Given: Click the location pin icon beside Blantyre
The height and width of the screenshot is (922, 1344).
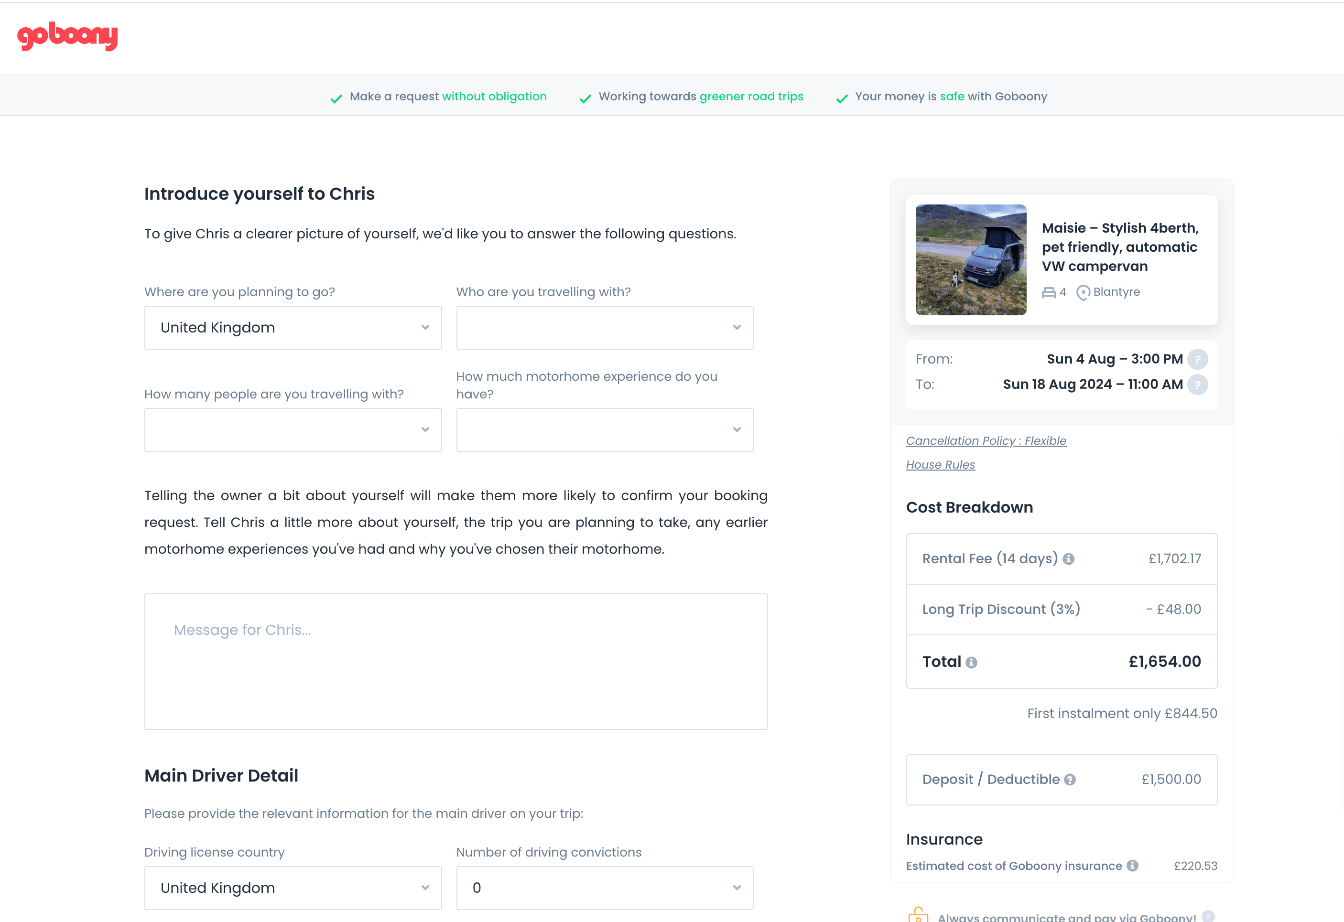Looking at the screenshot, I should click(x=1083, y=293).
